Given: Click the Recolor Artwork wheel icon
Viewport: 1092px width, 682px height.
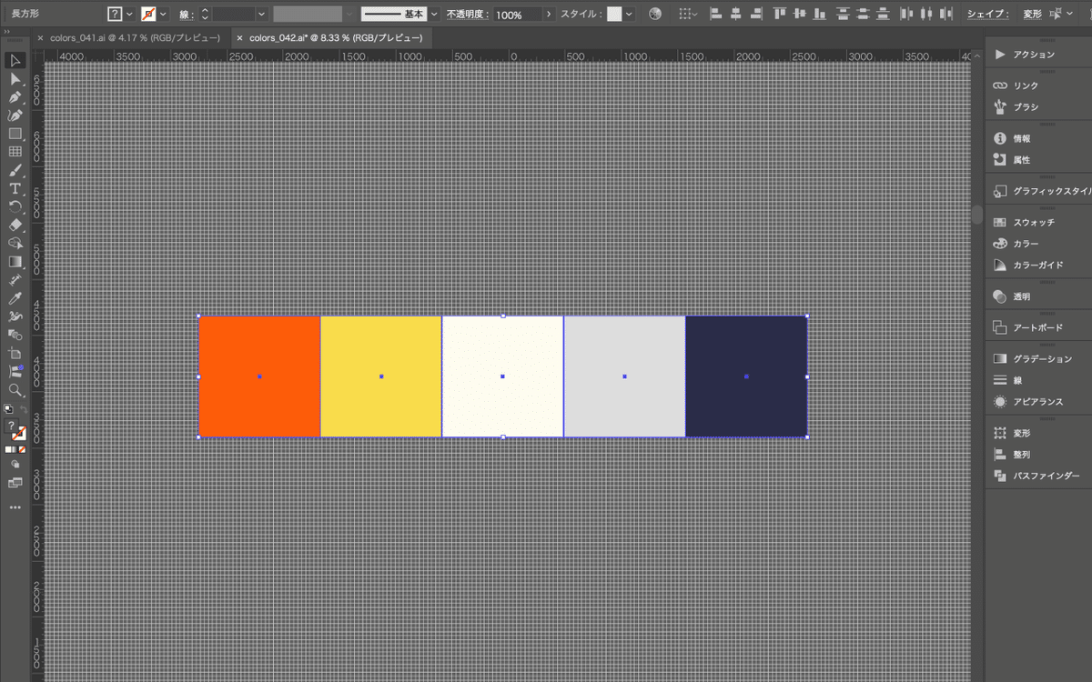Looking at the screenshot, I should pos(655,15).
